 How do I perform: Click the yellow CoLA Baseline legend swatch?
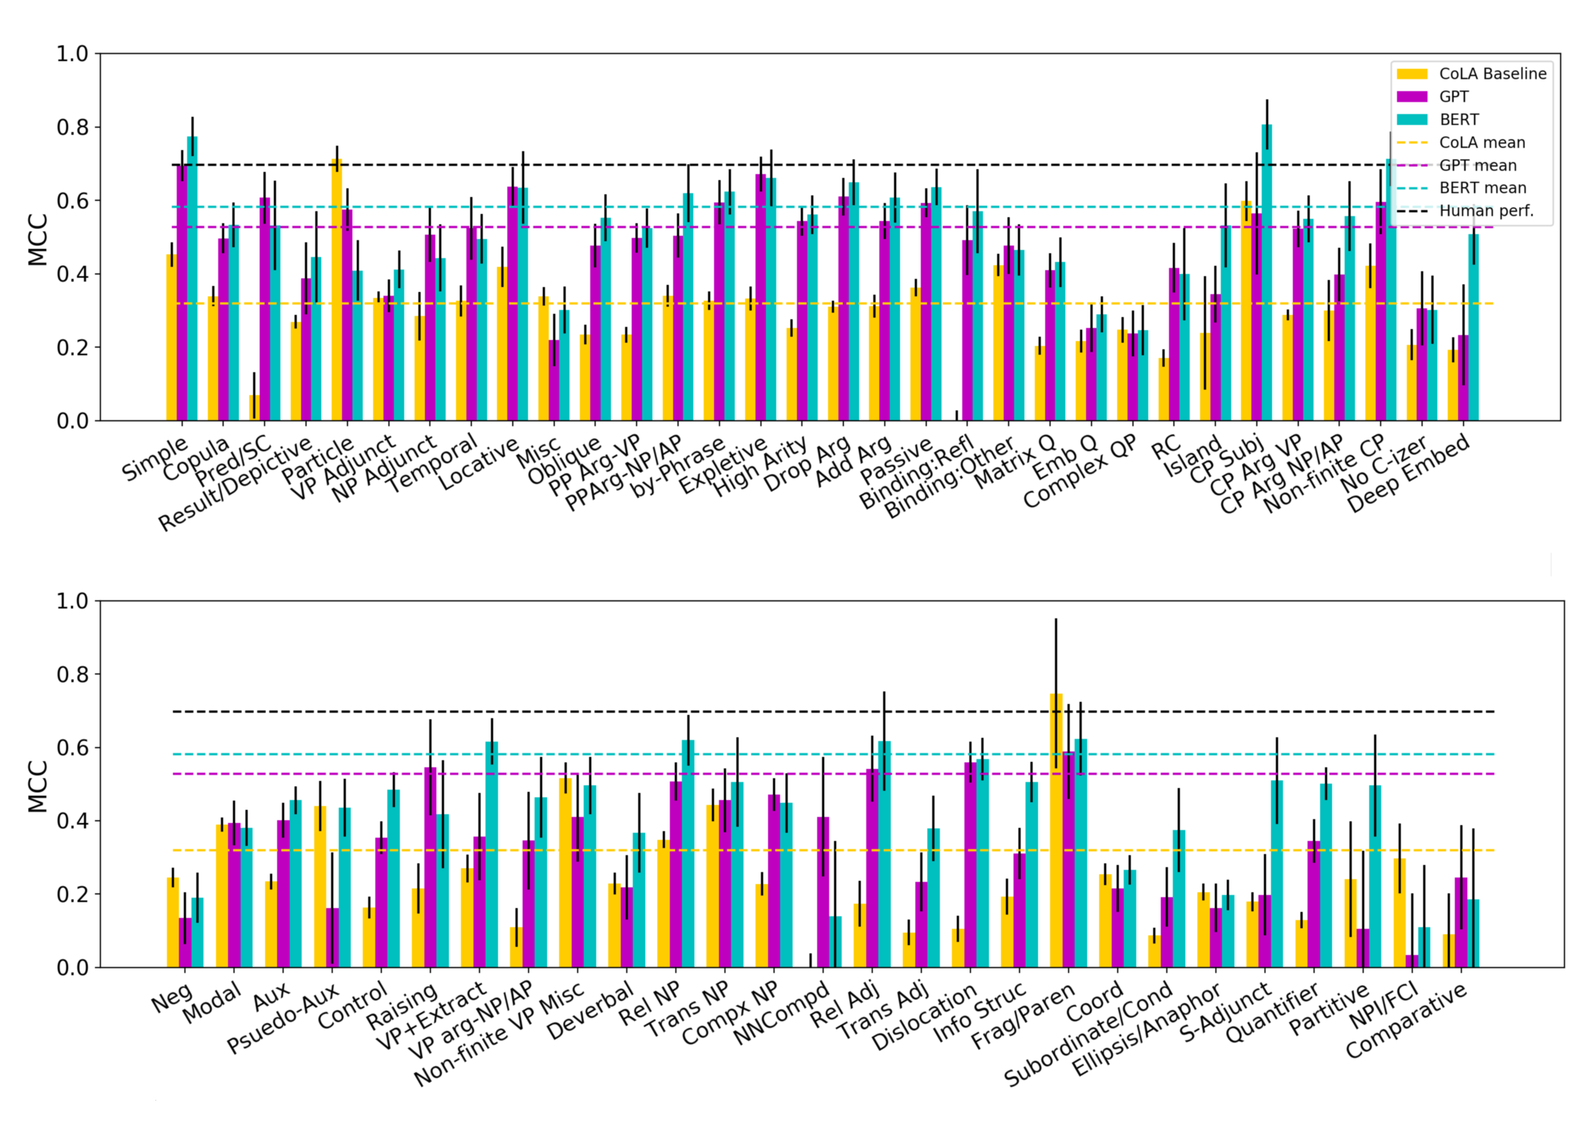click(1412, 74)
